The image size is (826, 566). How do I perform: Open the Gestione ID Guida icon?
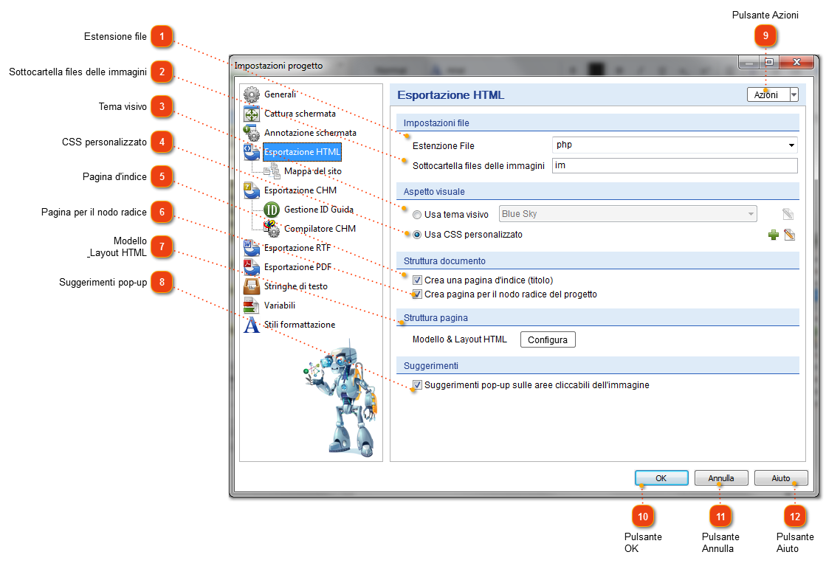pyautogui.click(x=272, y=210)
